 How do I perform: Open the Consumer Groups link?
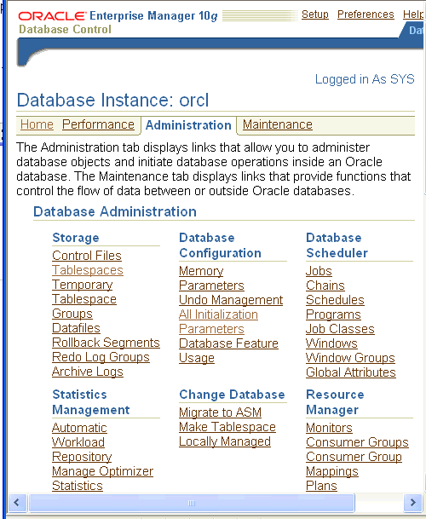(x=357, y=442)
